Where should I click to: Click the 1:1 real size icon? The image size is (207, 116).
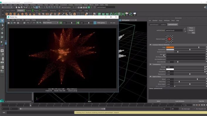[x=34, y=23]
